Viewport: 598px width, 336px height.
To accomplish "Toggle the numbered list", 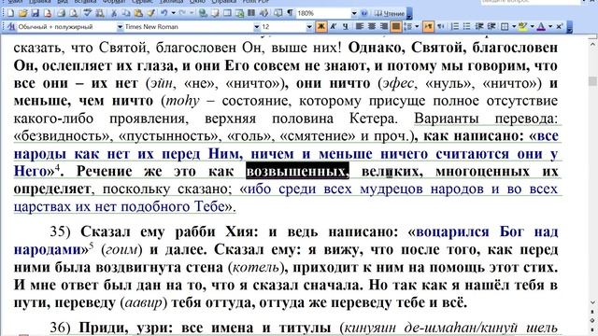I will point(455,26).
